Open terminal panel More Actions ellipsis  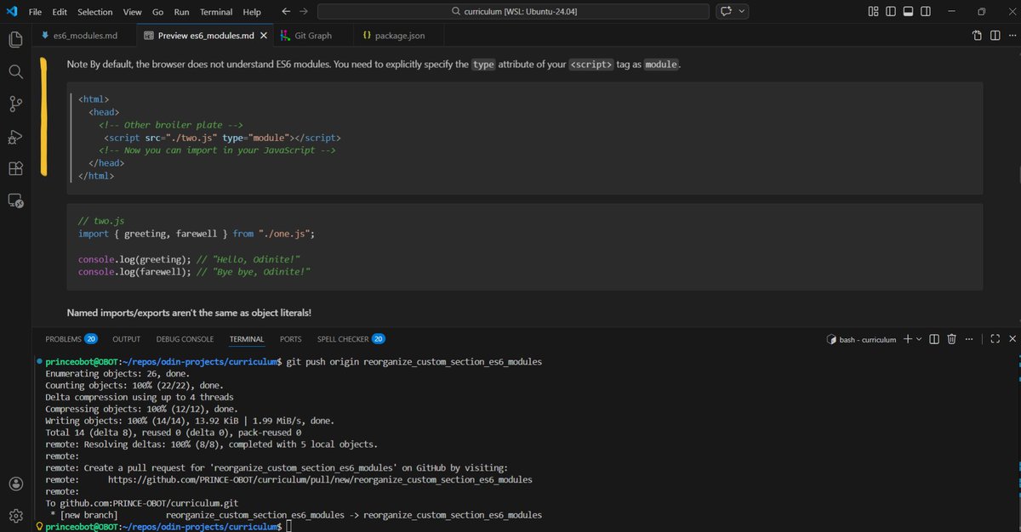pos(971,339)
